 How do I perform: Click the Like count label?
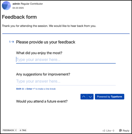(110, 130)
